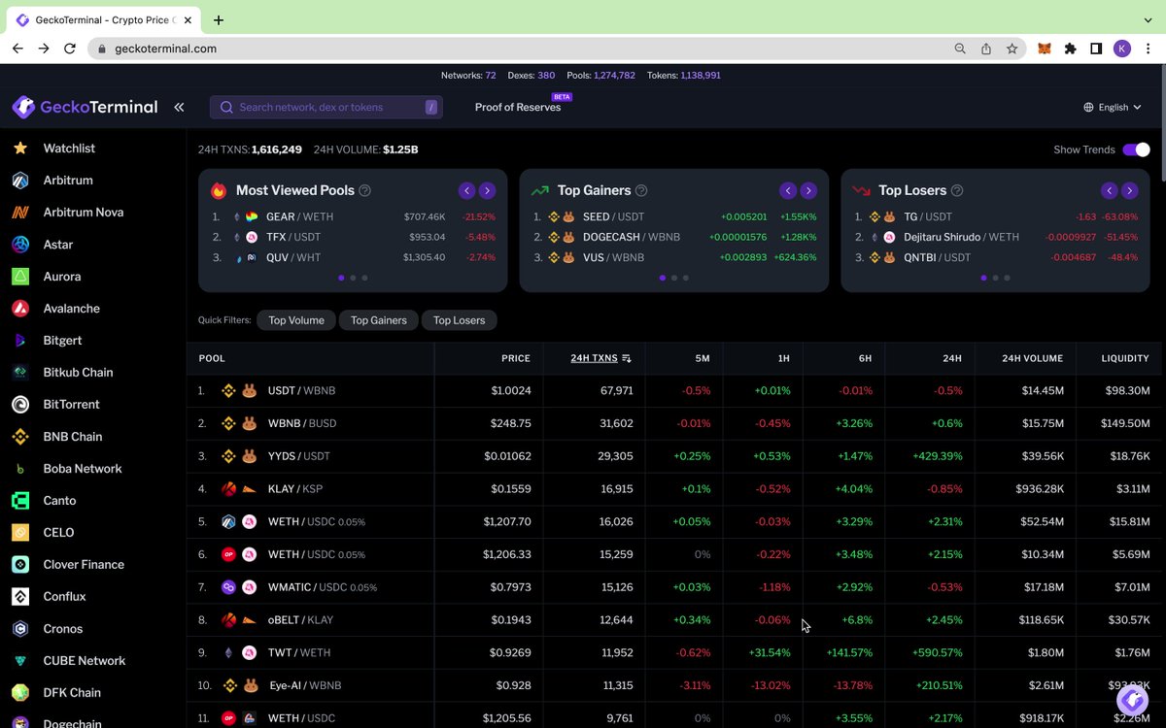This screenshot has width=1166, height=728.
Task: Open the floating gecko chat widget
Action: point(1132,699)
